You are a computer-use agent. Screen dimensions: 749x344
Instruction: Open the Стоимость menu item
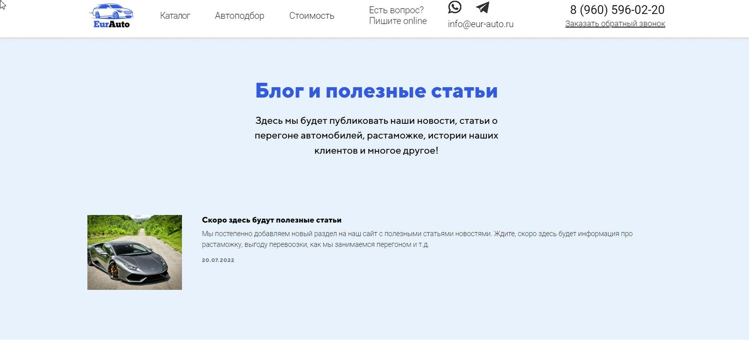[312, 16]
